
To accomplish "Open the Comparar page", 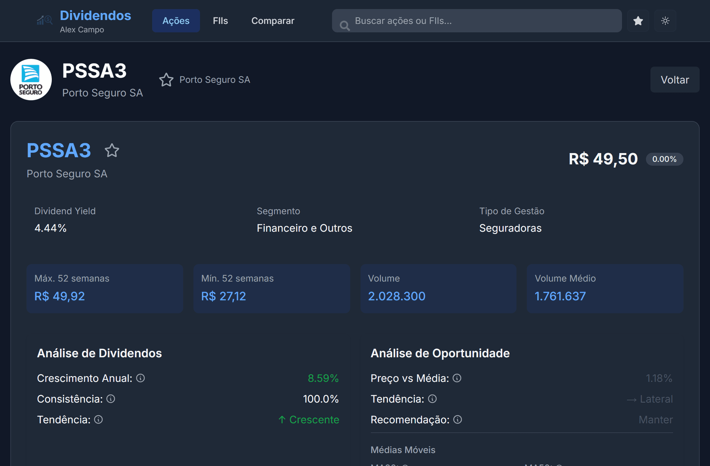I will click(x=273, y=21).
